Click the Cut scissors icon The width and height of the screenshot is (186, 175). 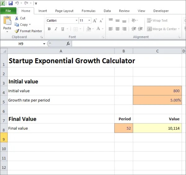tap(17, 18)
